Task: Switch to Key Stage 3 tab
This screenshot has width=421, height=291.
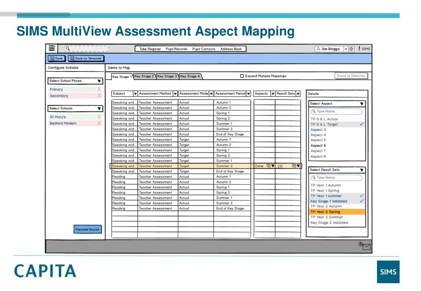Action: (x=167, y=76)
